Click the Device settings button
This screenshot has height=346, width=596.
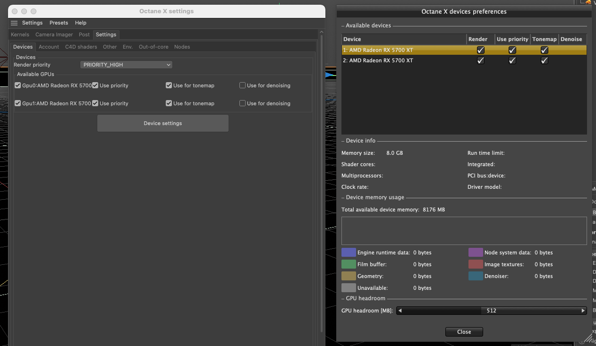point(163,123)
